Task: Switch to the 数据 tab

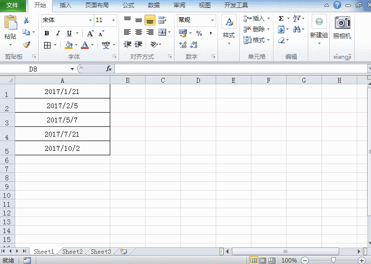Action: tap(154, 5)
